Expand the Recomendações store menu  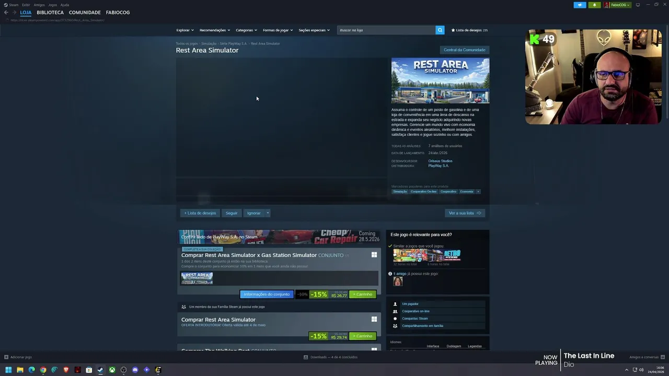coord(215,30)
